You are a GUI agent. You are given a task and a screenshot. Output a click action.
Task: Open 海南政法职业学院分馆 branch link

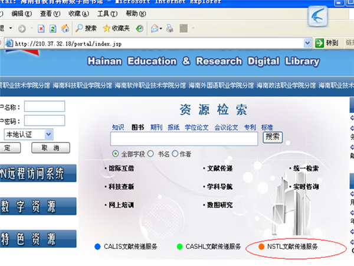pos(286,86)
